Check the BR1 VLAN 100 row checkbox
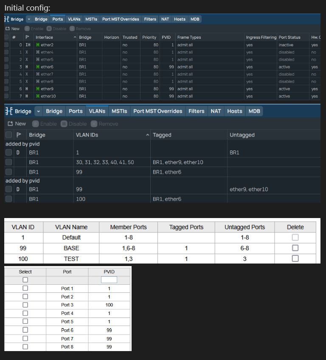Image resolution: width=326 pixels, height=360 pixels. 9,199
